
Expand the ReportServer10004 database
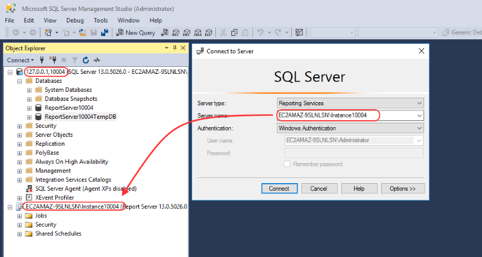[29, 108]
